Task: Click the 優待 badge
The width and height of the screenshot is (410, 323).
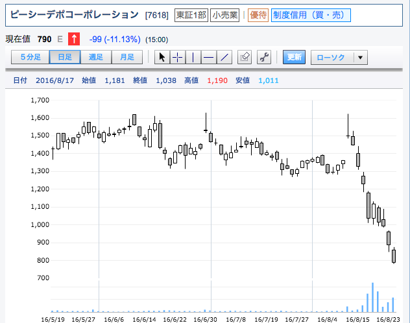Action: pos(258,15)
